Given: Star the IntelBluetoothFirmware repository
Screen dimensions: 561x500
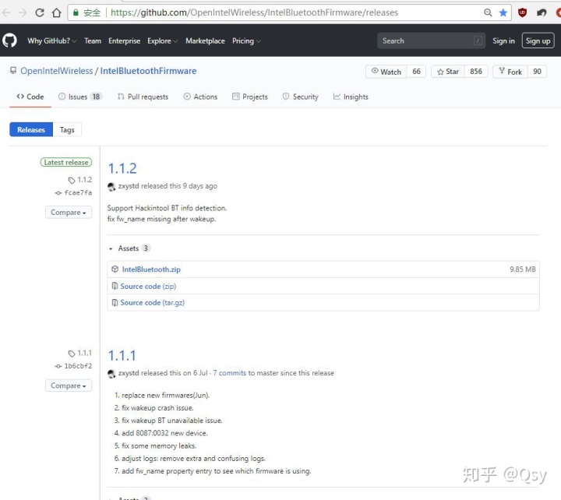Looking at the screenshot, I should (448, 72).
